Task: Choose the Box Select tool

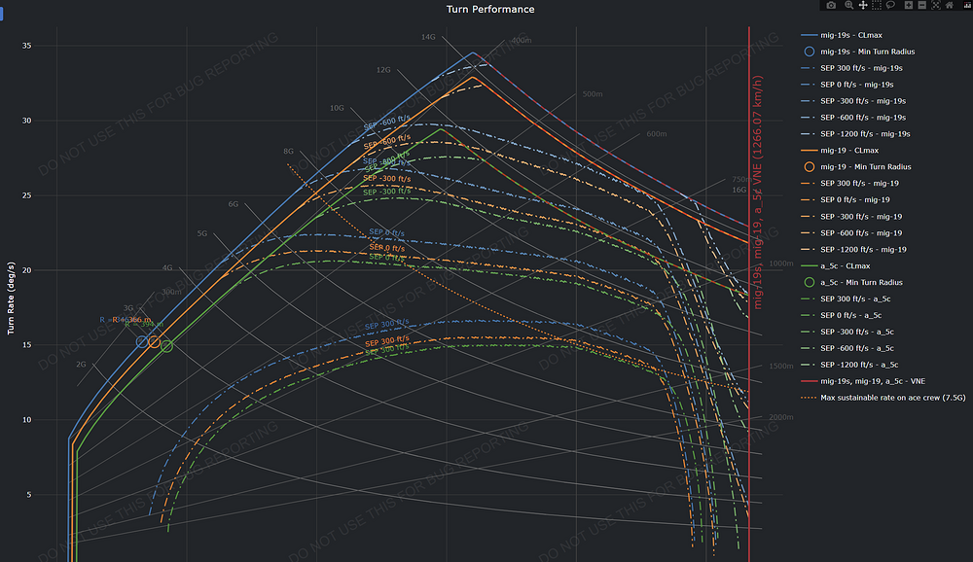Action: tap(876, 6)
